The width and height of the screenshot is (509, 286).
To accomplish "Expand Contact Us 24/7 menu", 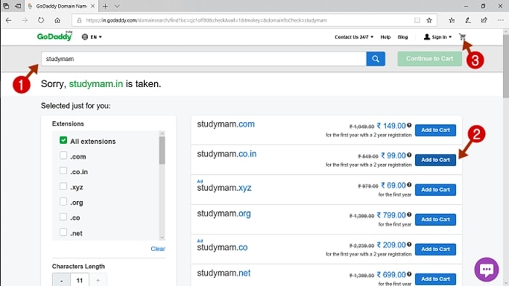I will click(x=354, y=37).
